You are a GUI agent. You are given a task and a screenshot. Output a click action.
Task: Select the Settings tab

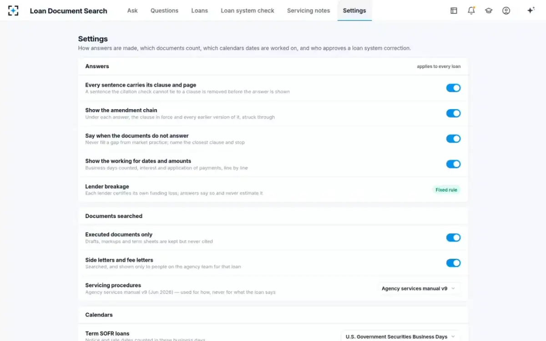coord(354,10)
